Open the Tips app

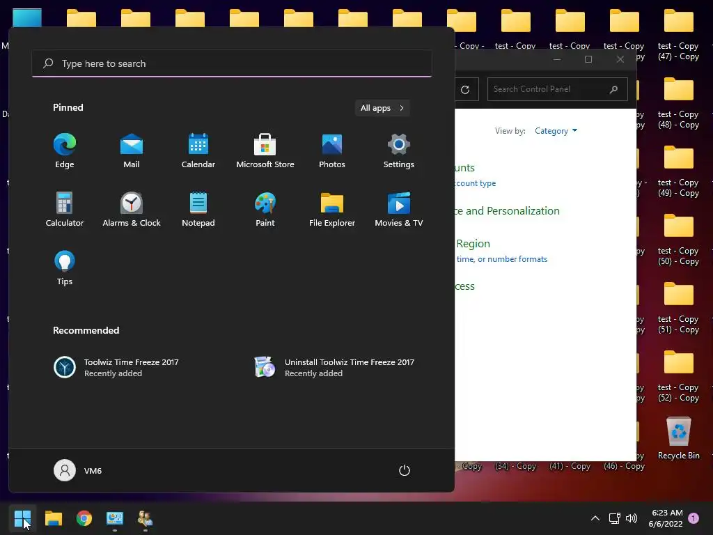[x=65, y=268]
